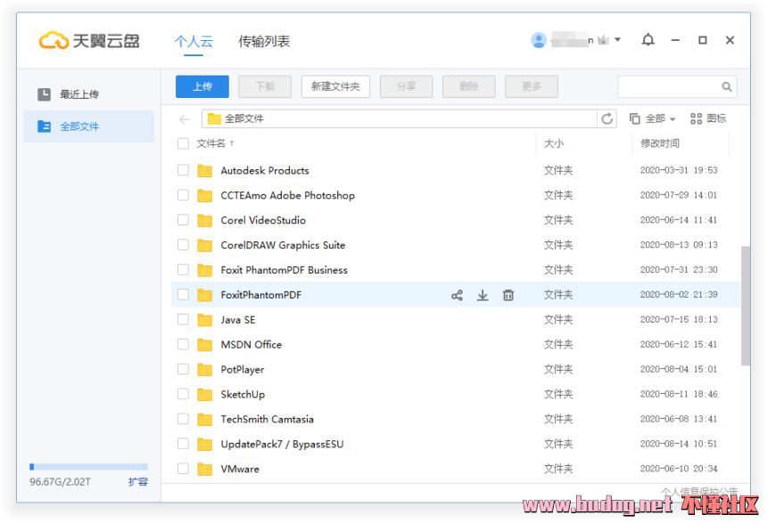
Task: Click the 扩容 link
Action: pyautogui.click(x=138, y=482)
